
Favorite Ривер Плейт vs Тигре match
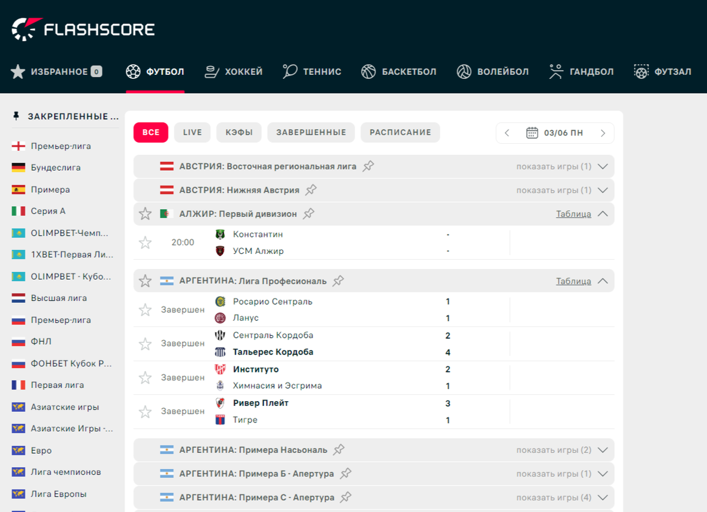pos(145,411)
